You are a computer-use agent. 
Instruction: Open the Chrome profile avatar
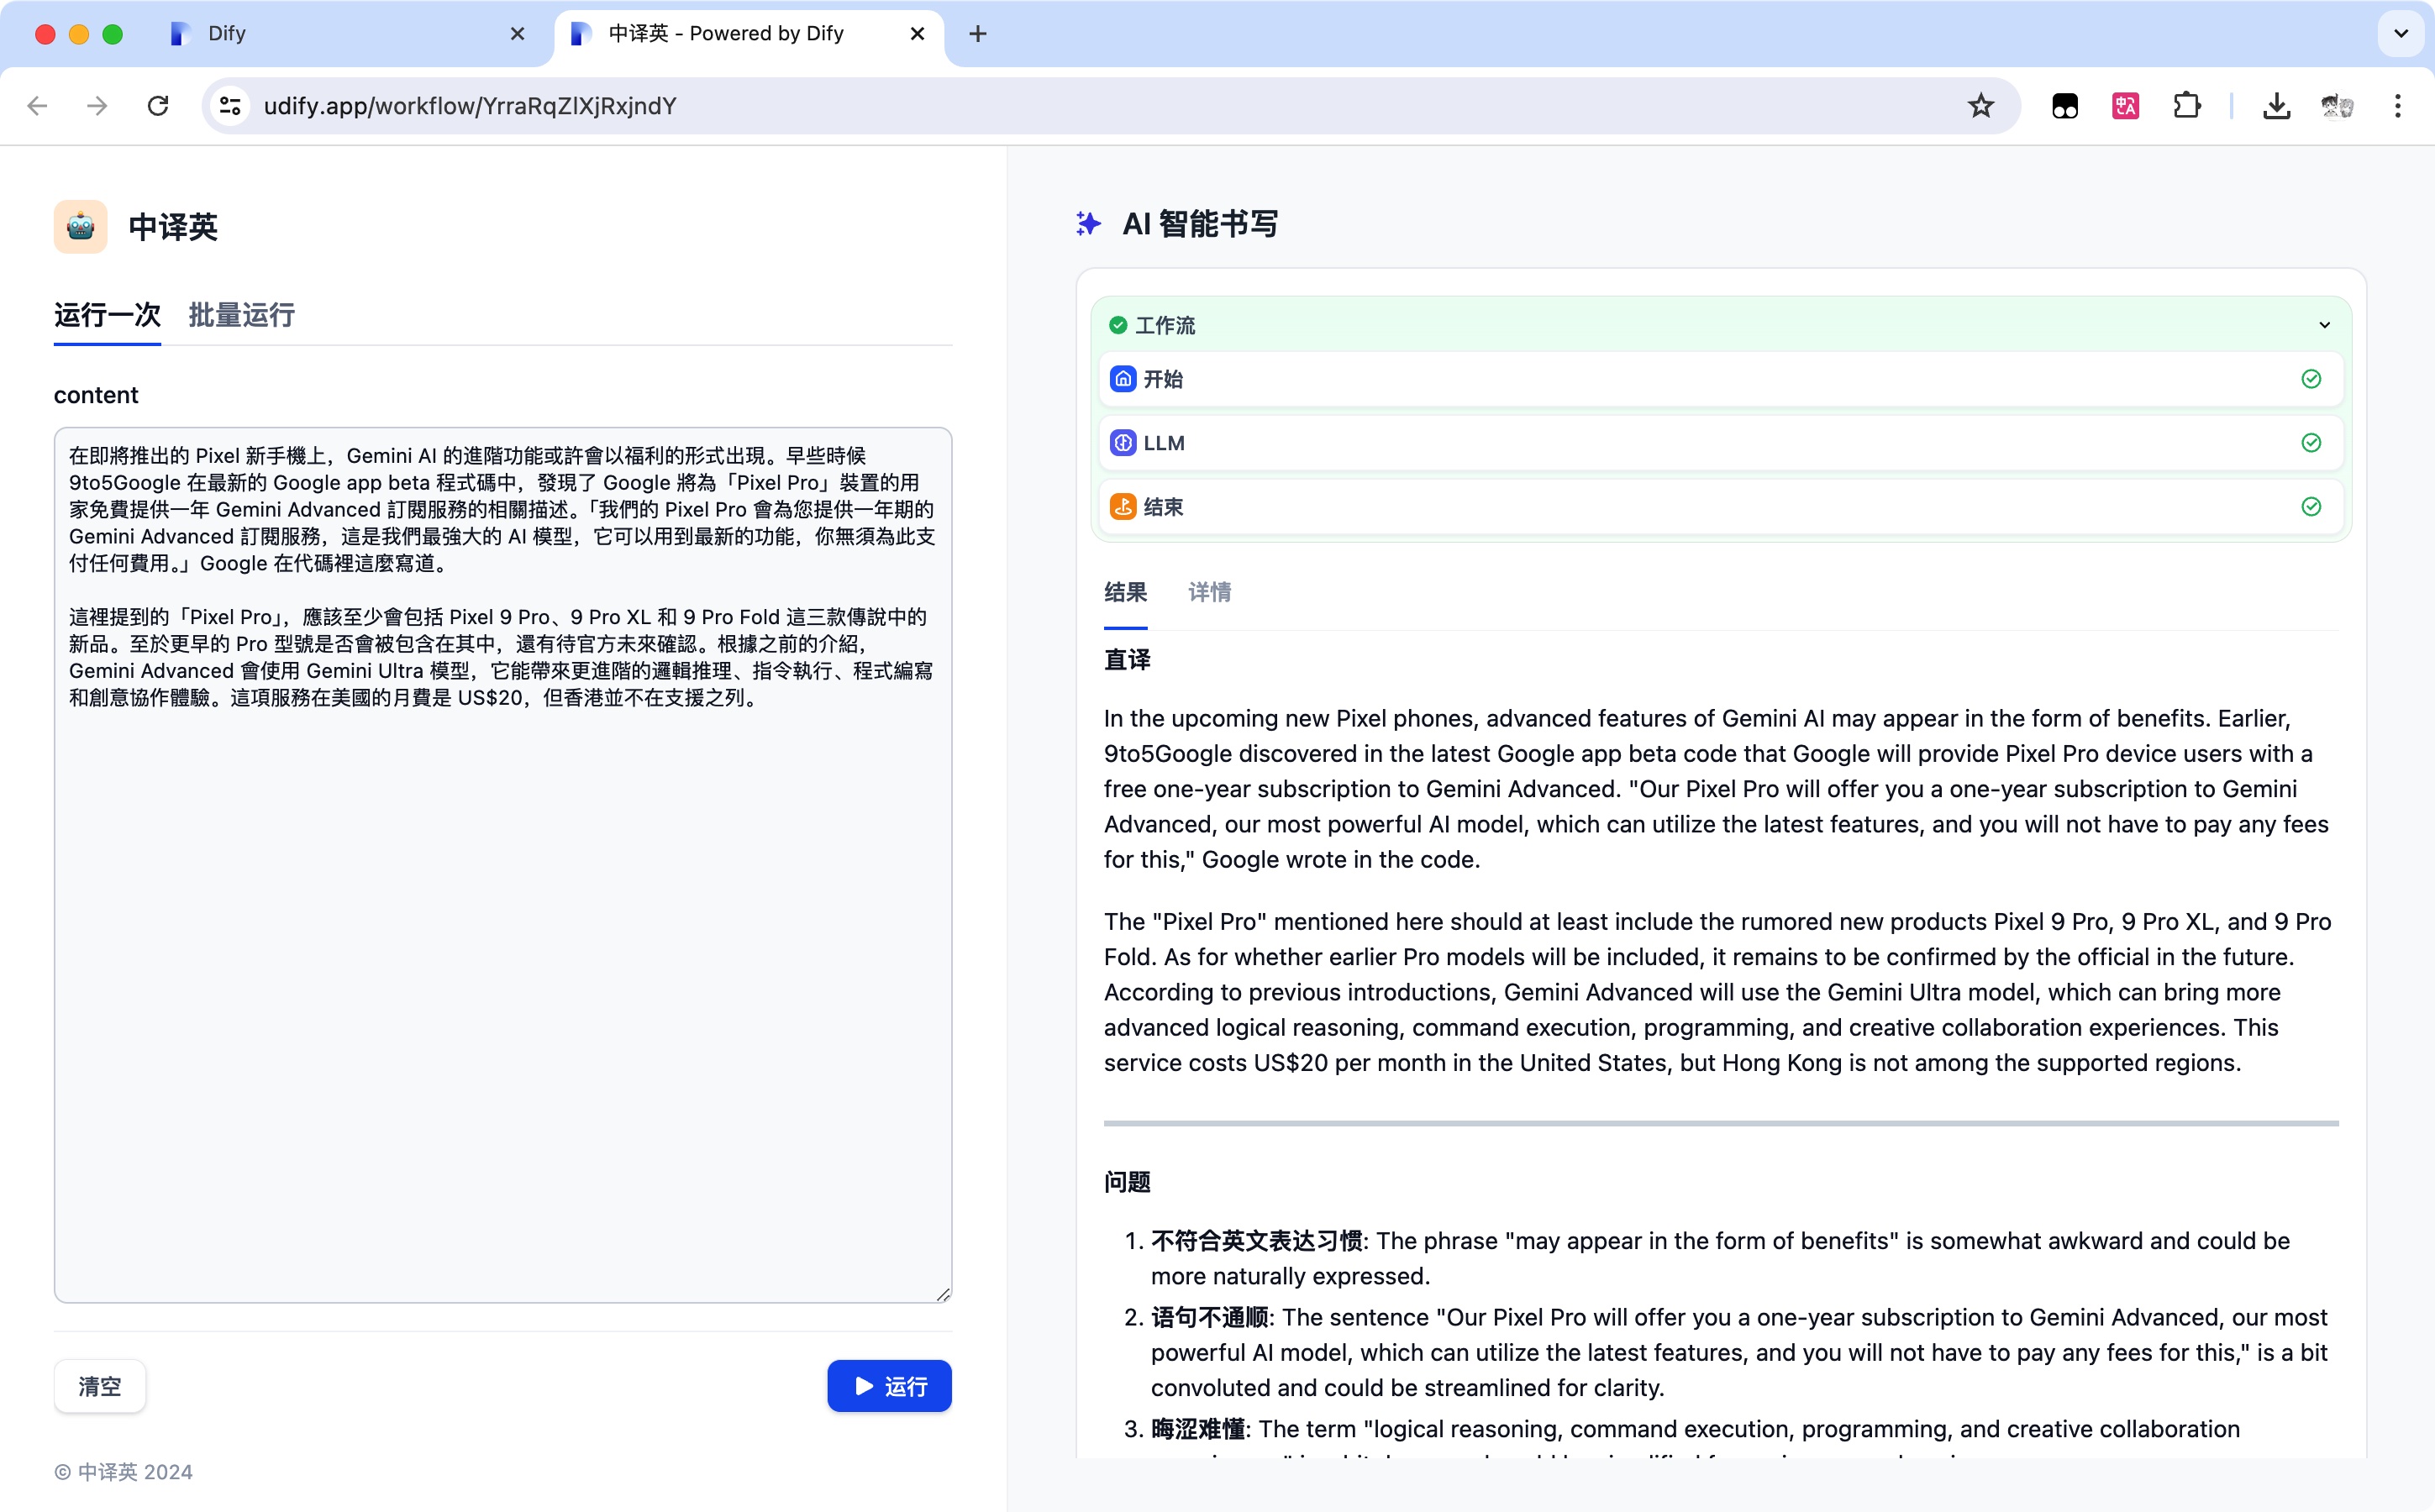tap(2337, 106)
